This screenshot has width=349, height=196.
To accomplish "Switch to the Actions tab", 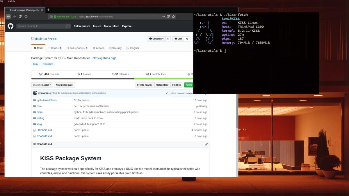I will tap(98, 48).
